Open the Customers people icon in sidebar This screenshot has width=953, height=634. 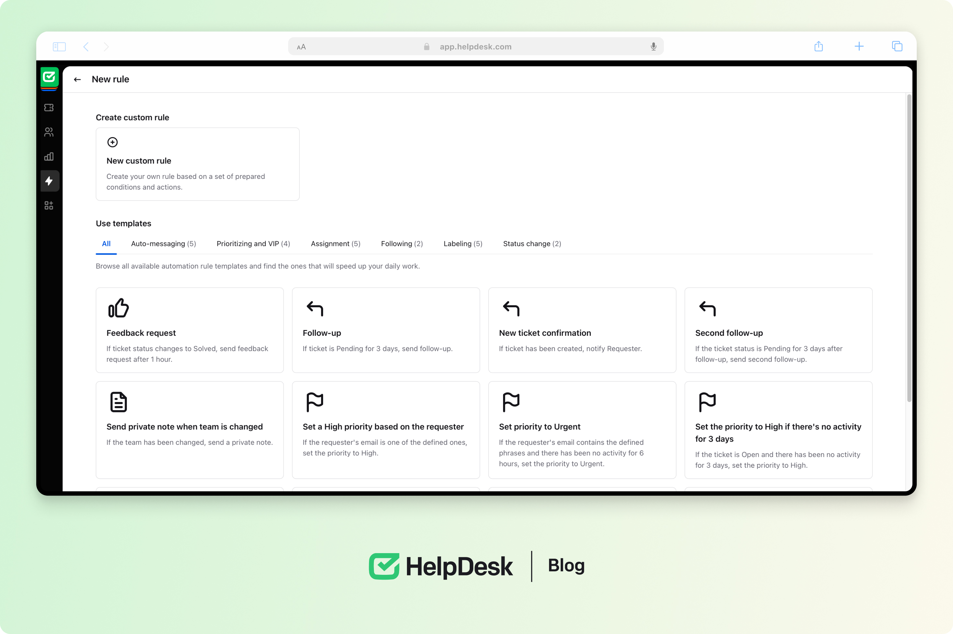(49, 132)
